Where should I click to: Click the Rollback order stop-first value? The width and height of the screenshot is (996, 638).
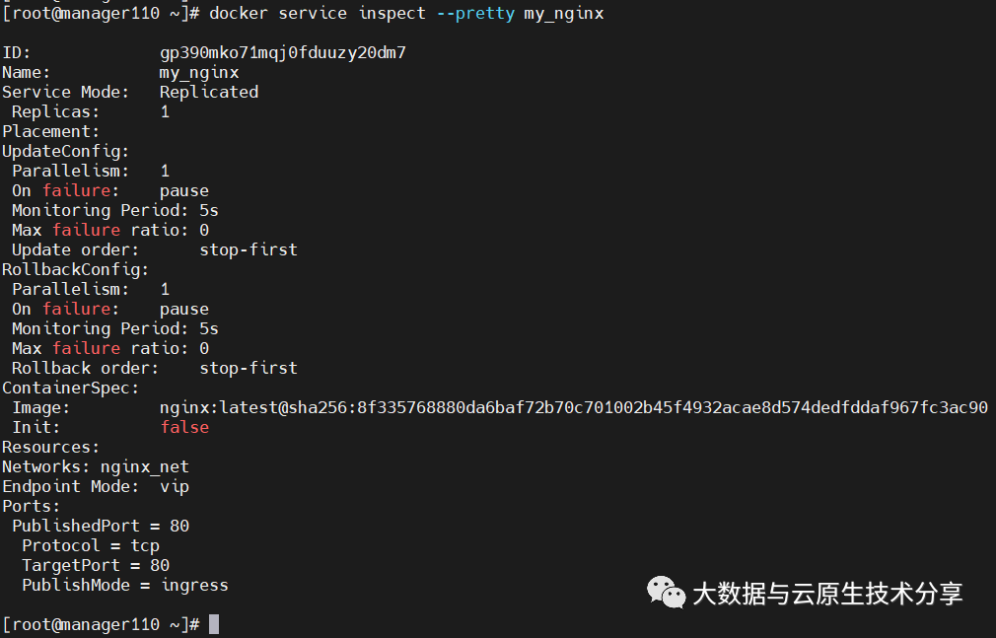pyautogui.click(x=249, y=368)
